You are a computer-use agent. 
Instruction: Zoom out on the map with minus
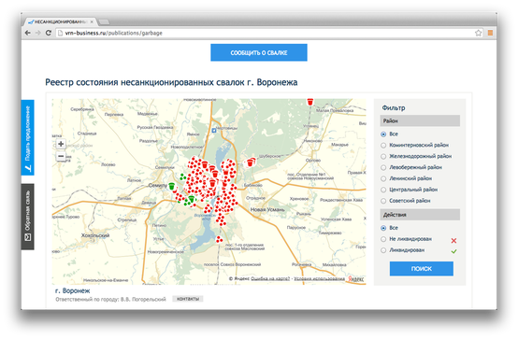click(x=61, y=156)
